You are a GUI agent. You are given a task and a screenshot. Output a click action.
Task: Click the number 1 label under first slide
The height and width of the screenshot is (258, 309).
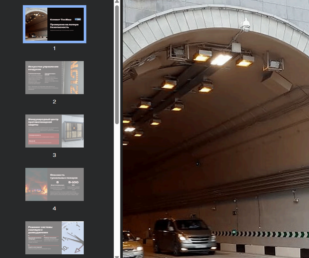(x=54, y=48)
